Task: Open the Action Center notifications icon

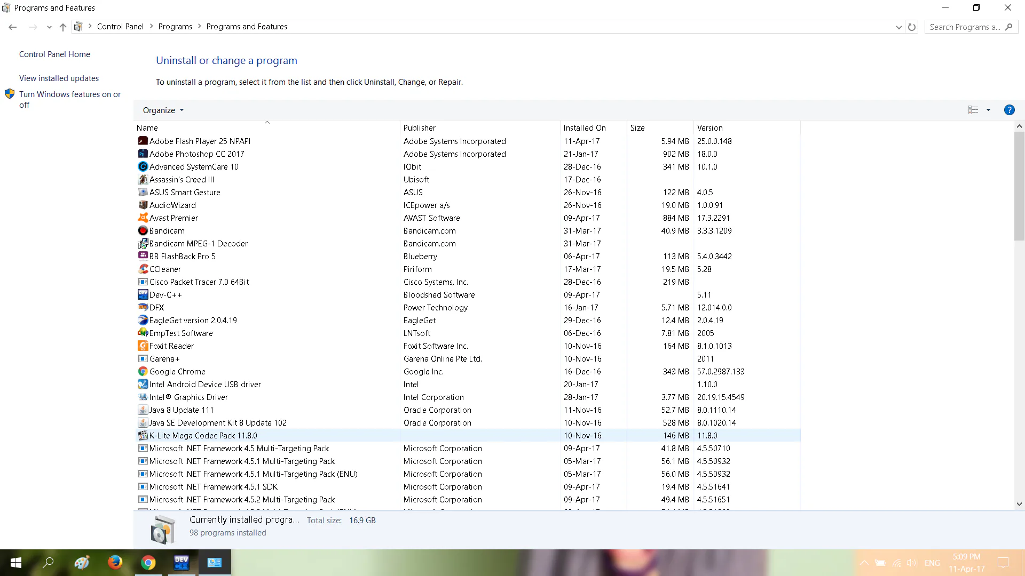Action: coord(1003,562)
